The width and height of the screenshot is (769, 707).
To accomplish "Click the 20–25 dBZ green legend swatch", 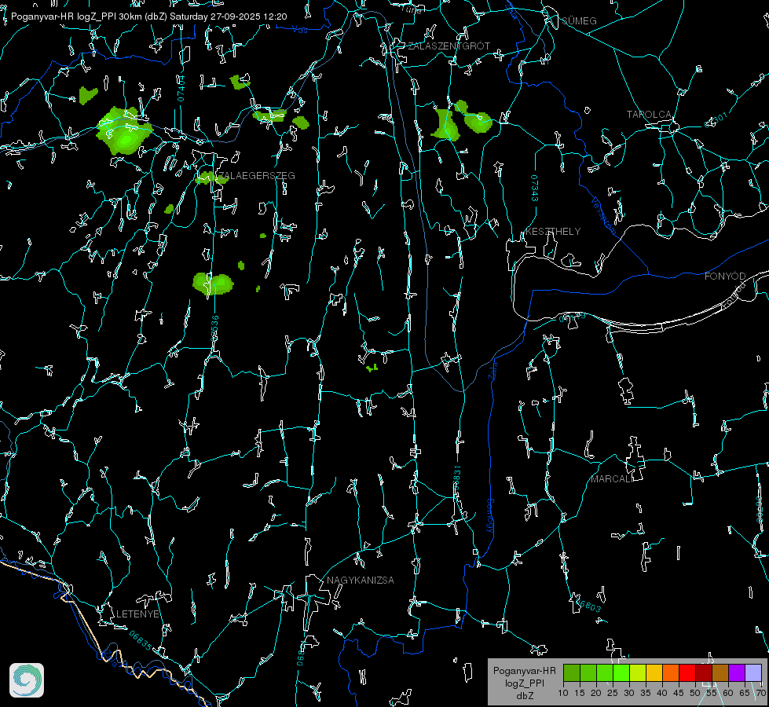I will [605, 672].
